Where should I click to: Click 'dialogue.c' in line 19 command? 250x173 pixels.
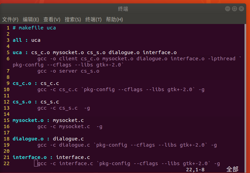pyautogui.click(x=75, y=145)
